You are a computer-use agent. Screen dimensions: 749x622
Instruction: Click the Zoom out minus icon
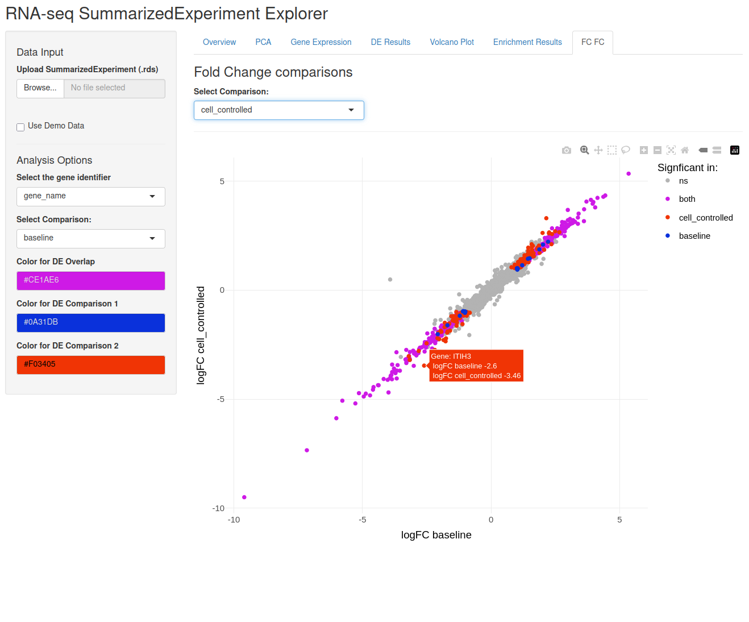tap(658, 150)
